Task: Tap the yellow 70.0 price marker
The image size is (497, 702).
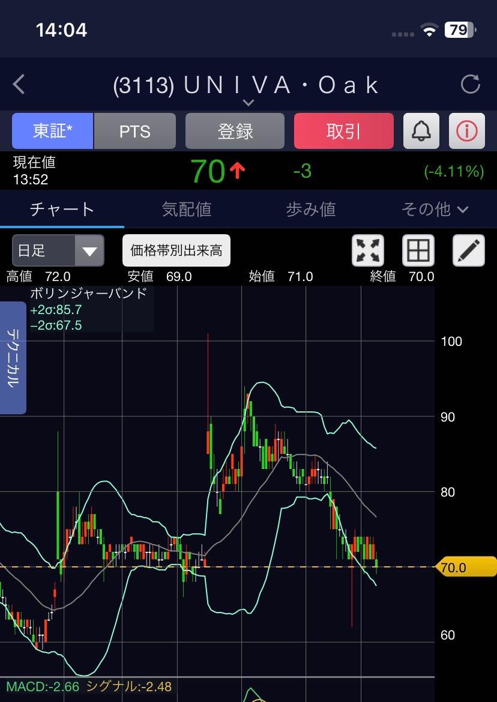Action: click(x=466, y=567)
